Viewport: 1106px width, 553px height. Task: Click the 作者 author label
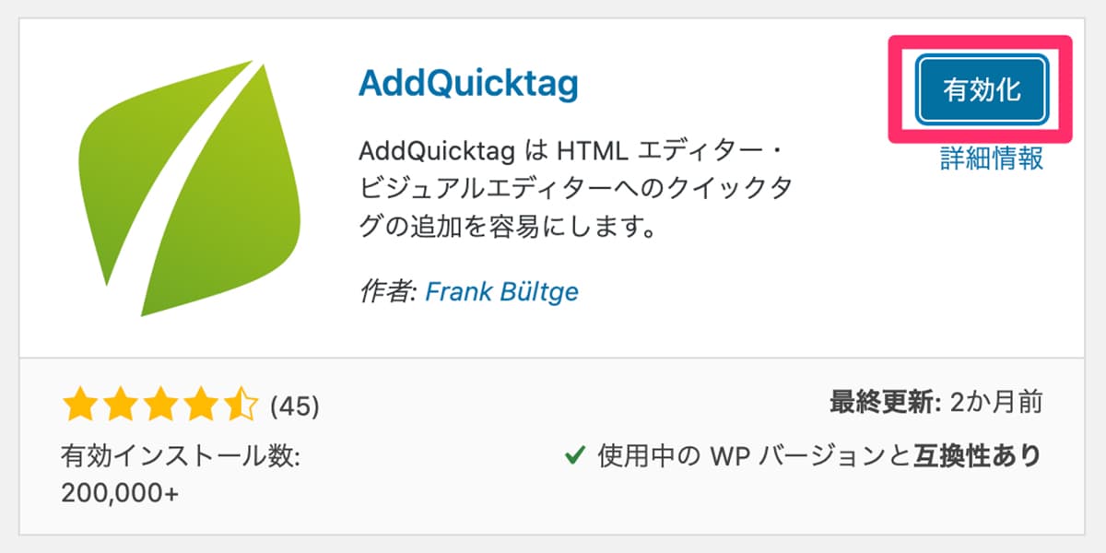coord(386,292)
